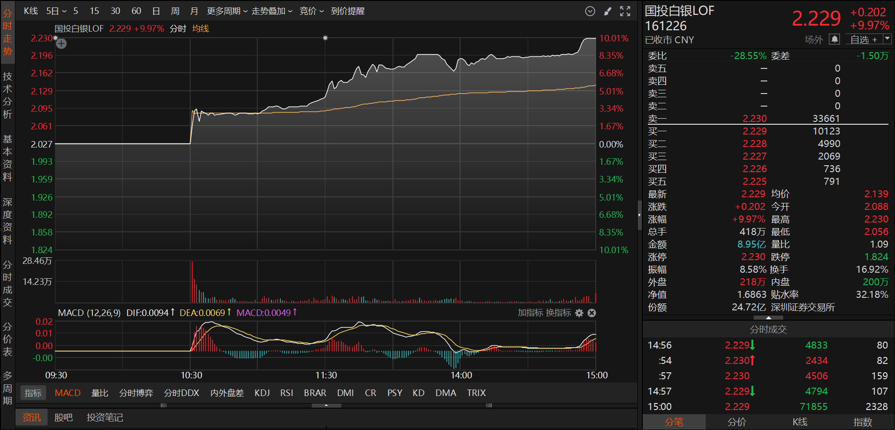Click the collapse arrow on right panel divider

click(640, 215)
